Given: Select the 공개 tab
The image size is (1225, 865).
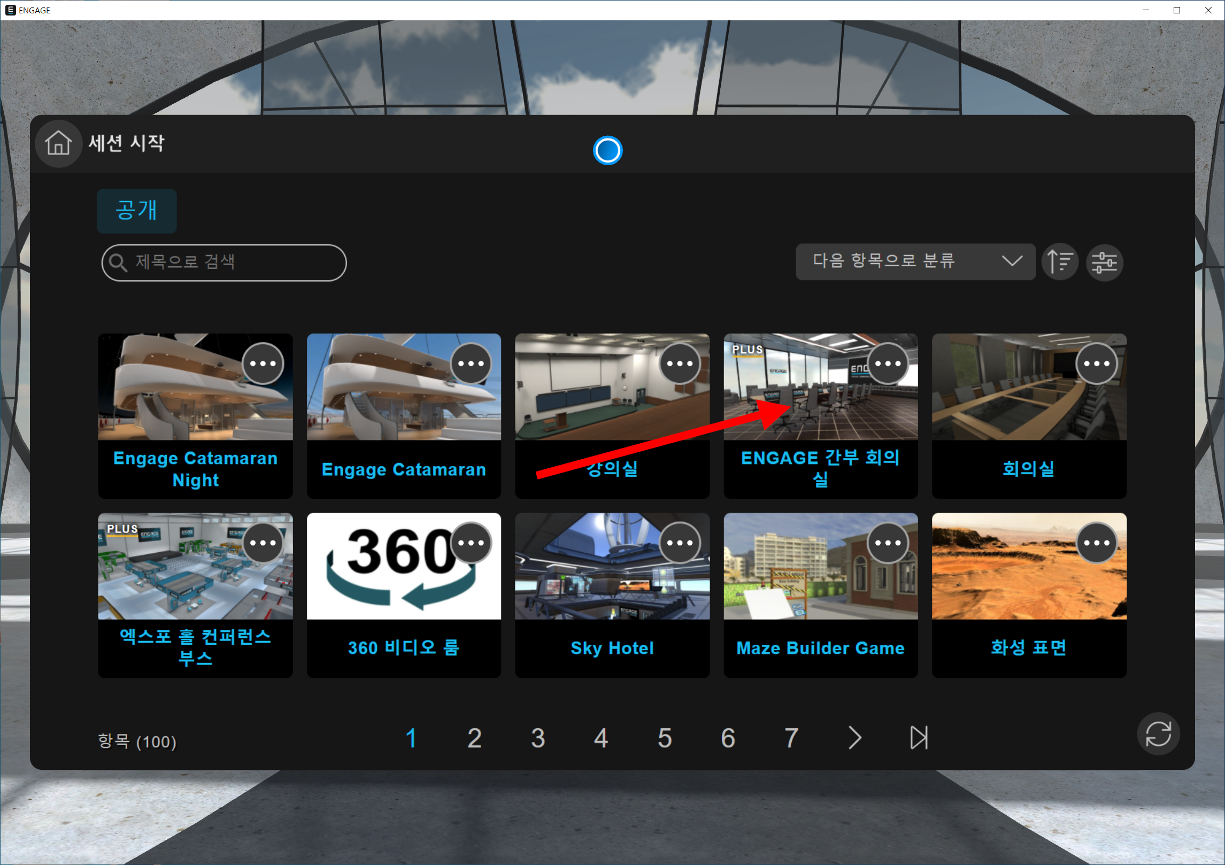Looking at the screenshot, I should pos(136,211).
